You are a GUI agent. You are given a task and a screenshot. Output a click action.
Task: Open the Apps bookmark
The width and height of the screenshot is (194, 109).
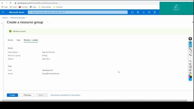coord(5,7)
